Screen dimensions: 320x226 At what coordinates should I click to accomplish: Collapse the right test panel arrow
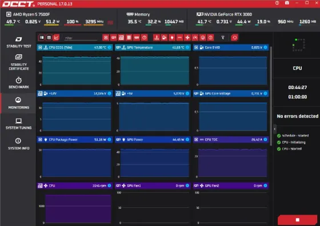click(x=275, y=129)
